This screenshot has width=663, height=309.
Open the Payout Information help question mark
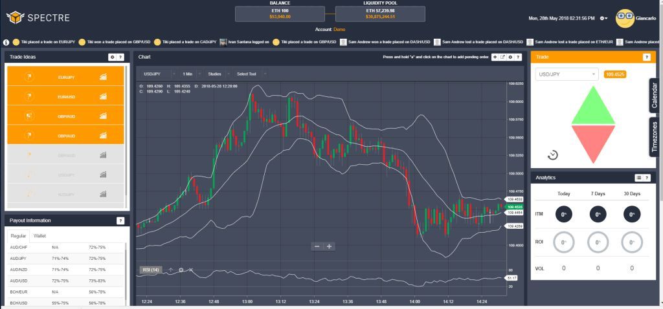click(x=120, y=221)
